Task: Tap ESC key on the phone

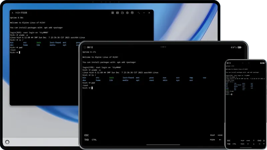Action: coord(229,141)
